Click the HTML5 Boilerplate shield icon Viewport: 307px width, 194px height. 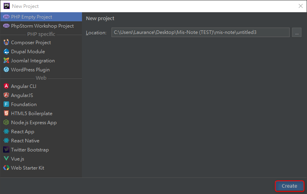tap(6, 113)
